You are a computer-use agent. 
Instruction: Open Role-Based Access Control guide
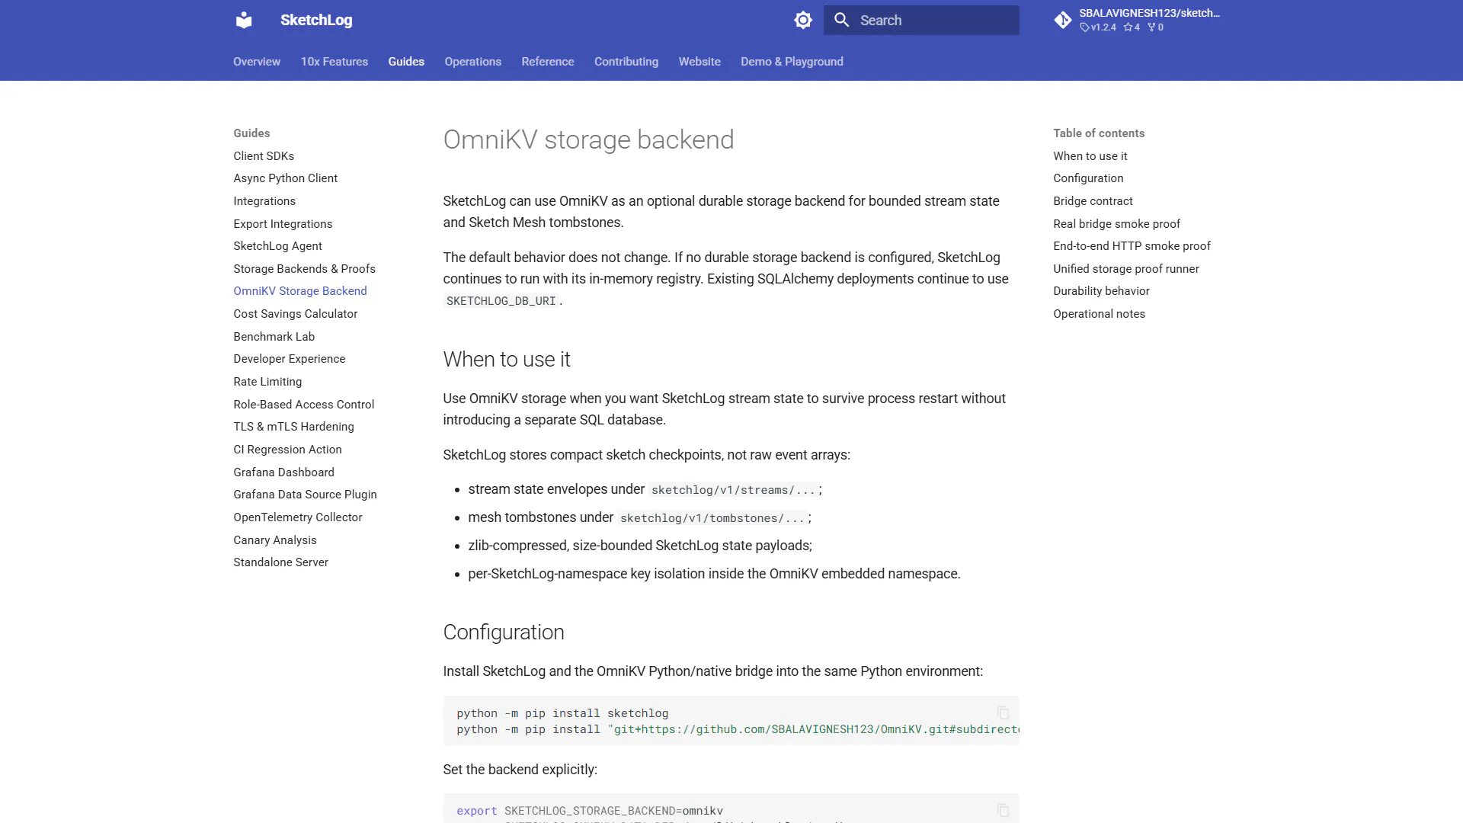(304, 404)
